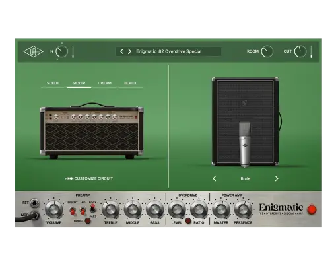Image resolution: width=336 pixels, height=264 pixels.
Task: Switch to the SILVER amp tab
Action: click(x=79, y=83)
